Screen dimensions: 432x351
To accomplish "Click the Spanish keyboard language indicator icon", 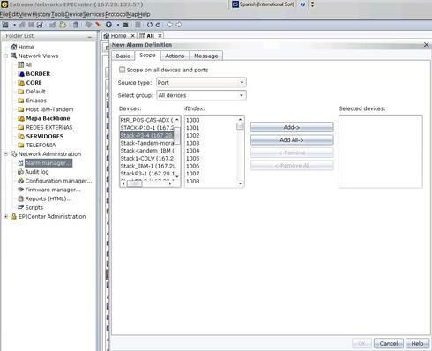I will (235, 4).
